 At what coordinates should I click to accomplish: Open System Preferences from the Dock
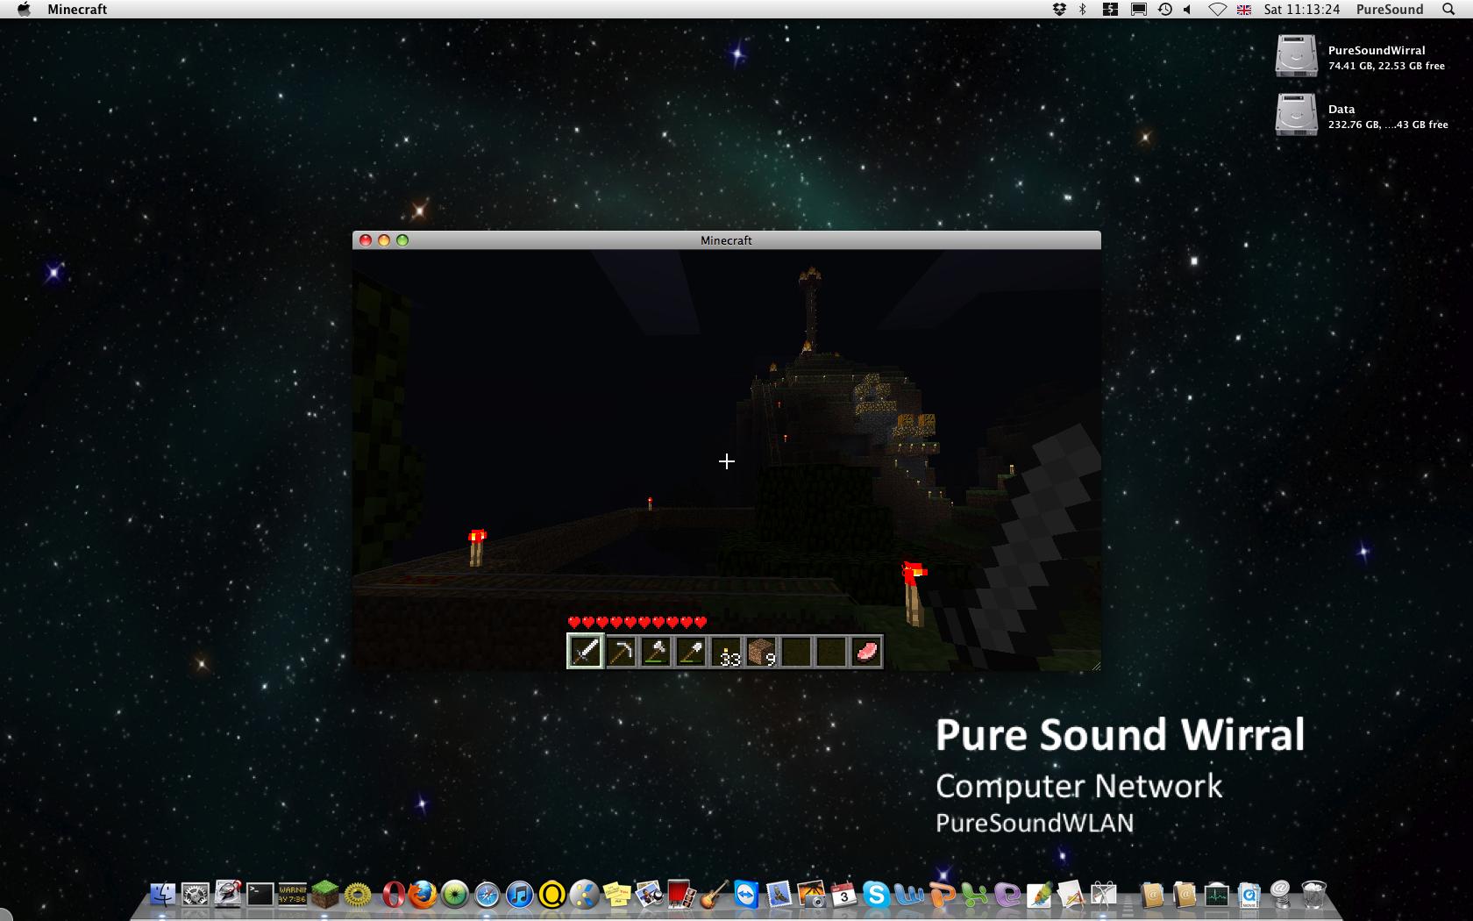196,894
